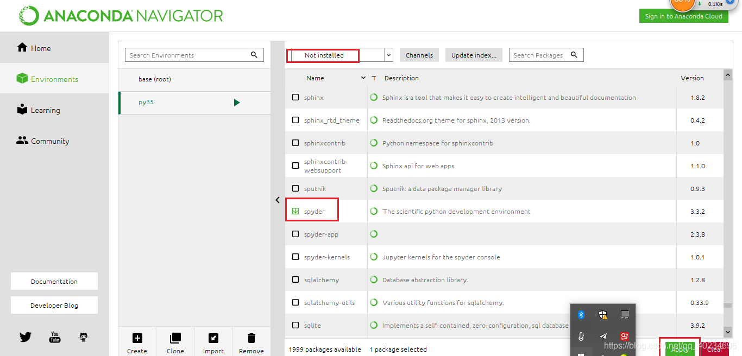The image size is (742, 356).
Task: Click the red app tray icon
Action: (625, 336)
